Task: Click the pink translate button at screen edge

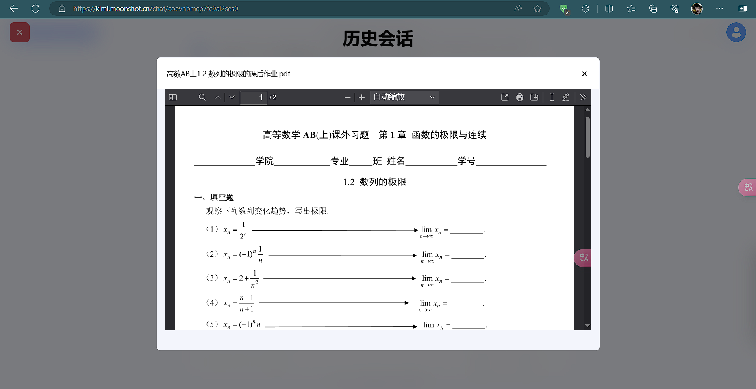Action: point(748,187)
